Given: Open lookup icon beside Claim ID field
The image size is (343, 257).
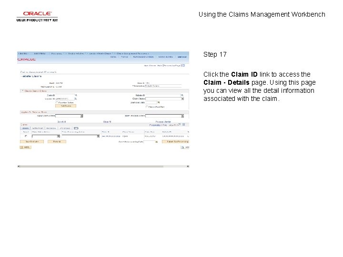Looking at the screenshot, I should pyautogui.click(x=76, y=95).
